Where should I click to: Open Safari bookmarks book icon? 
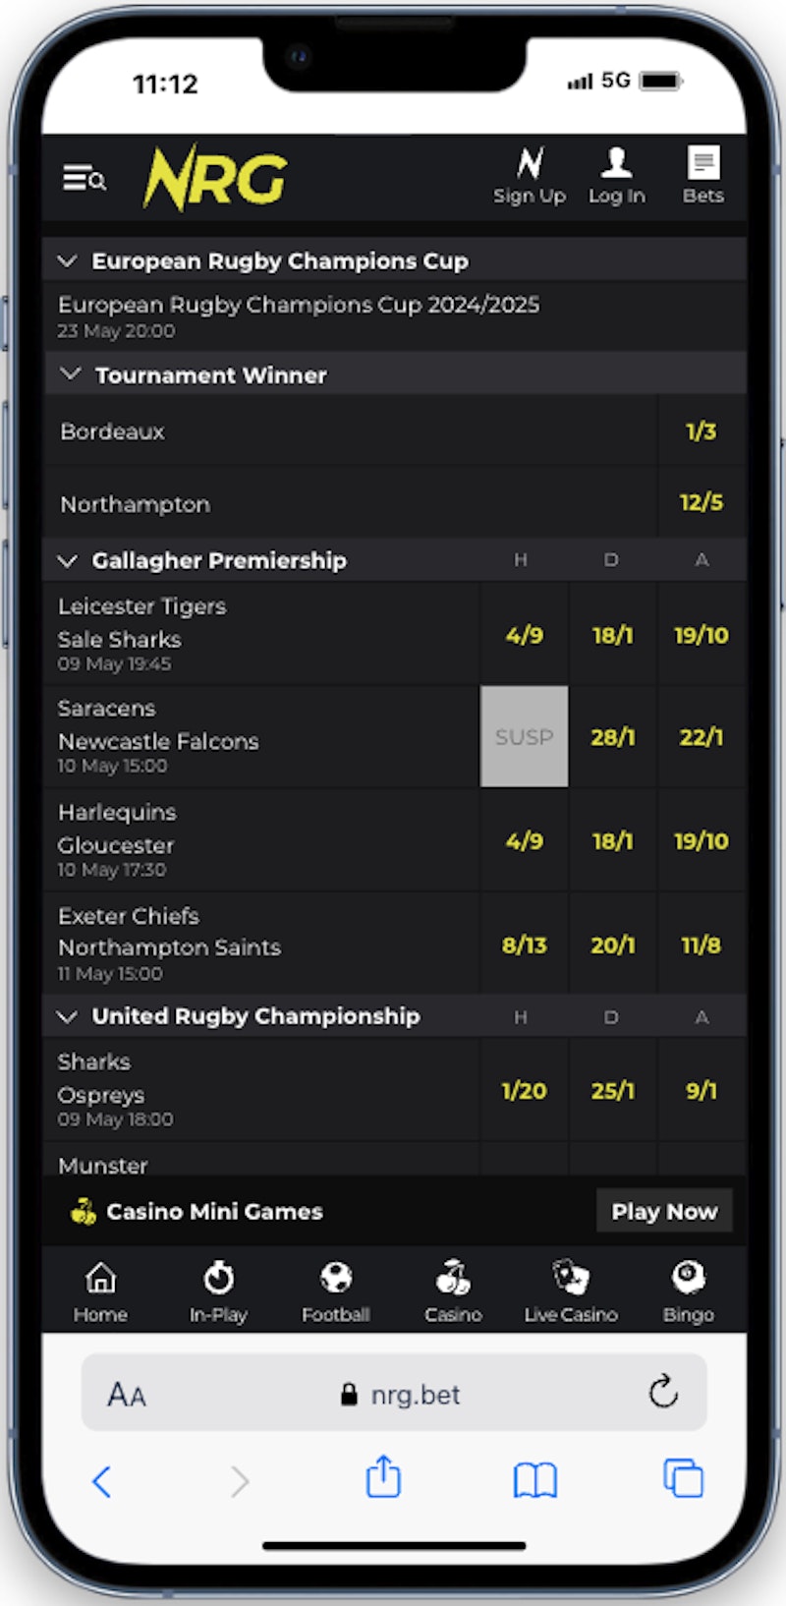(x=534, y=1479)
